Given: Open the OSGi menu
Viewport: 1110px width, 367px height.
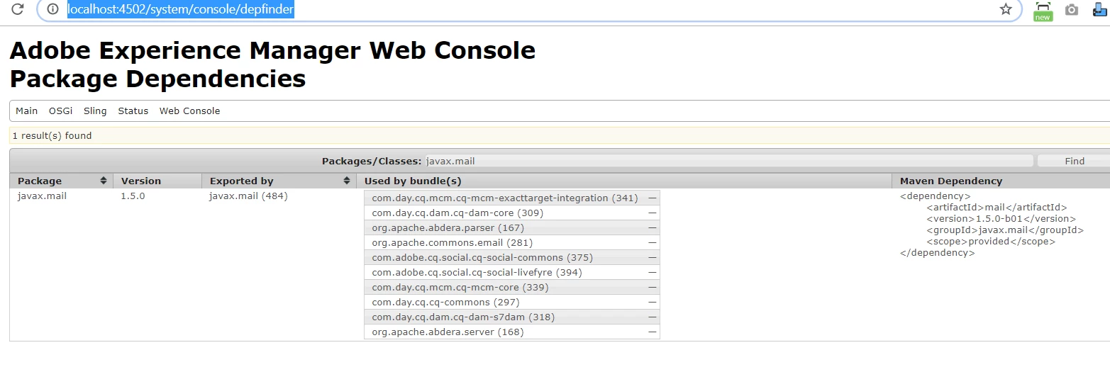Looking at the screenshot, I should point(61,111).
